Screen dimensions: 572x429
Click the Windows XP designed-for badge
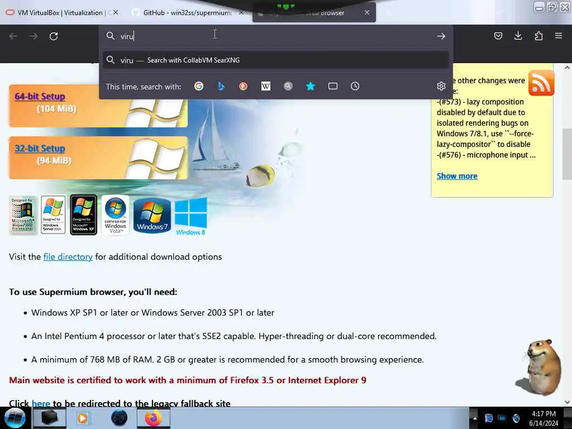pos(84,215)
